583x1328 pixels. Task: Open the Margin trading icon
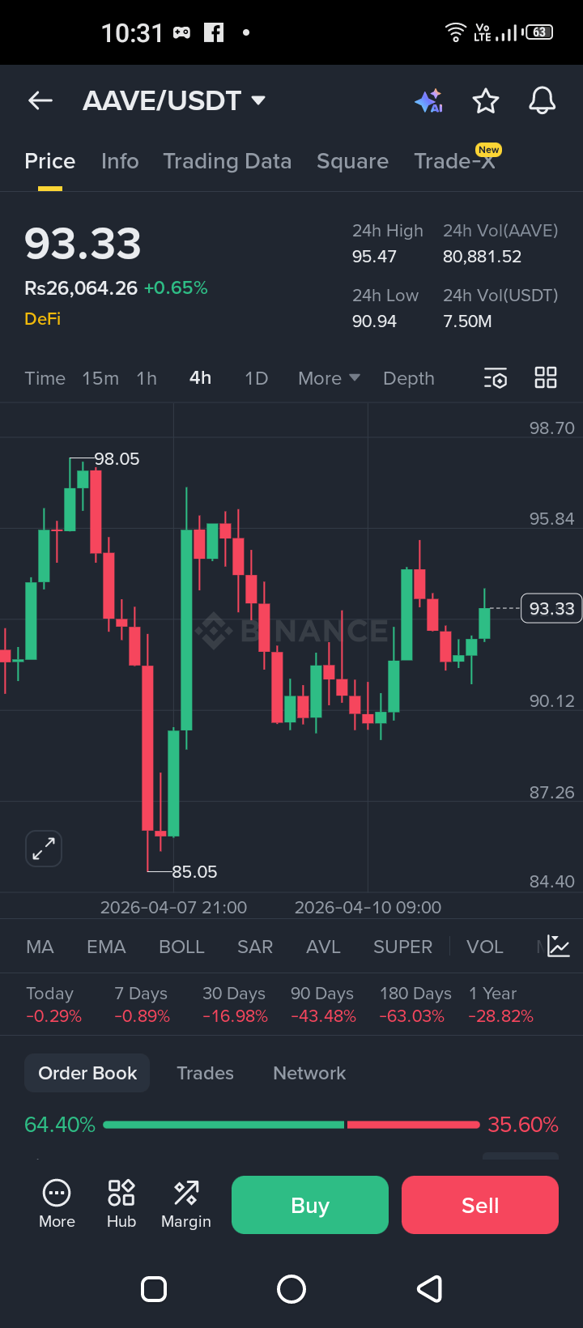click(x=186, y=1204)
